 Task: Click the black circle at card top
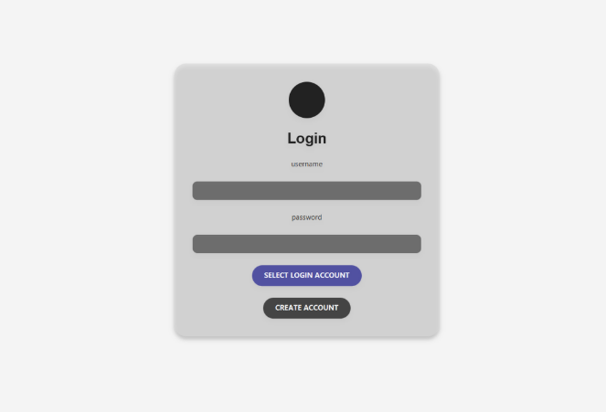306,100
